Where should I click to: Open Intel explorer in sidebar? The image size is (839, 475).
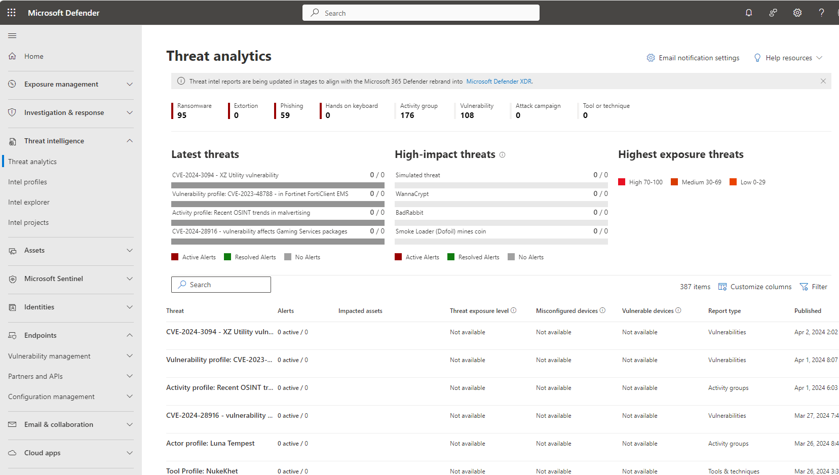(x=29, y=202)
